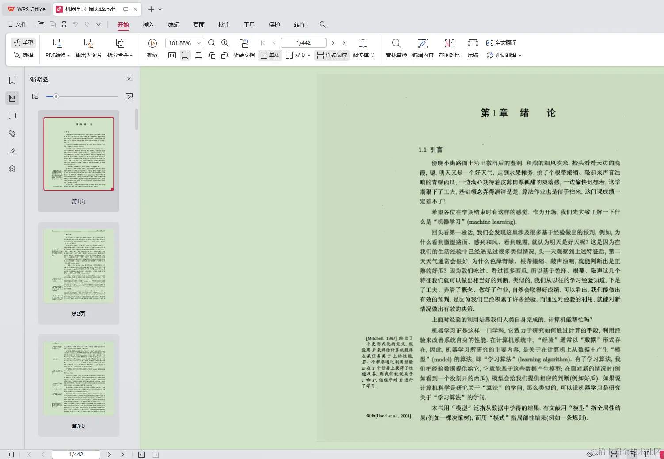Open 查找替换 find and replace
The image size is (664, 459).
click(397, 48)
